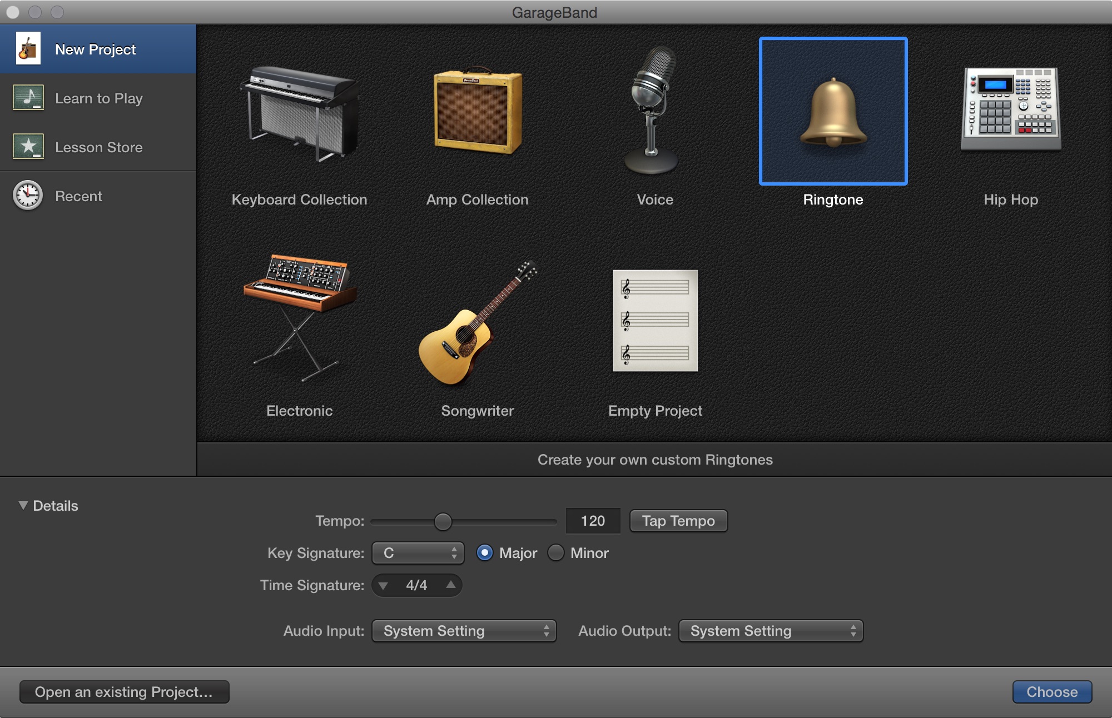Close the GaragePand window with the close button
Image resolution: width=1112 pixels, height=718 pixels.
coord(12,12)
